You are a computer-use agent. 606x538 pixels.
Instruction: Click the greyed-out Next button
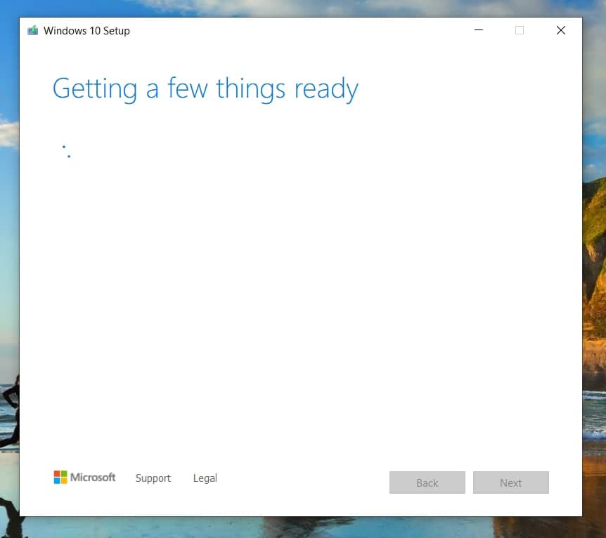[510, 483]
